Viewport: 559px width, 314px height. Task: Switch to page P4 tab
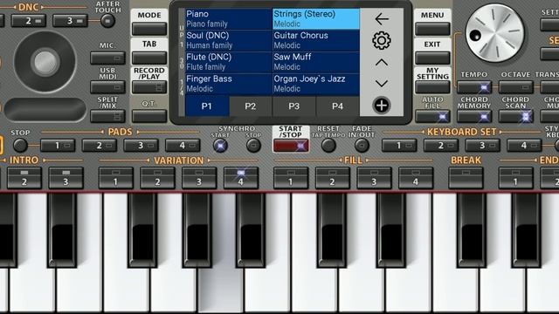(337, 106)
